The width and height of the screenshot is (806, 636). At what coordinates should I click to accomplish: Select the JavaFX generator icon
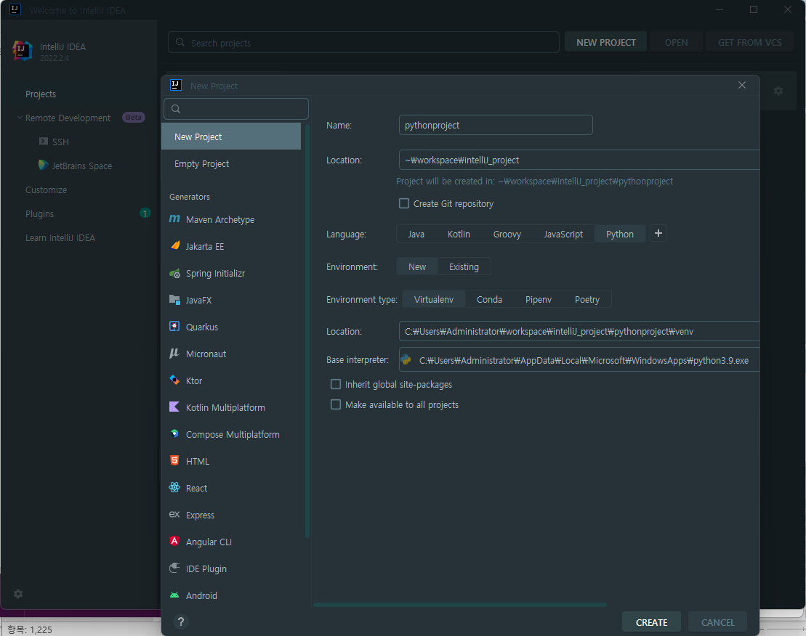coord(174,299)
